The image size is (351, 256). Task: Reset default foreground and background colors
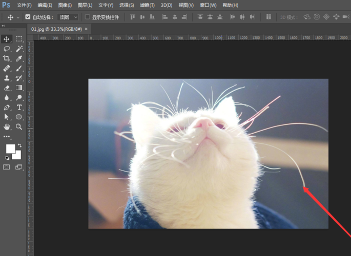pos(7,158)
